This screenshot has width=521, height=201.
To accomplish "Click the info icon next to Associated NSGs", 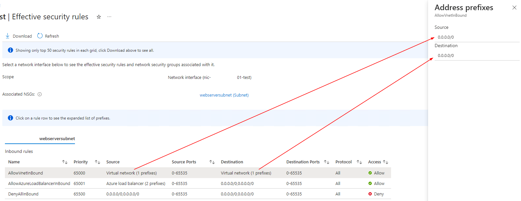I will tap(40, 94).
